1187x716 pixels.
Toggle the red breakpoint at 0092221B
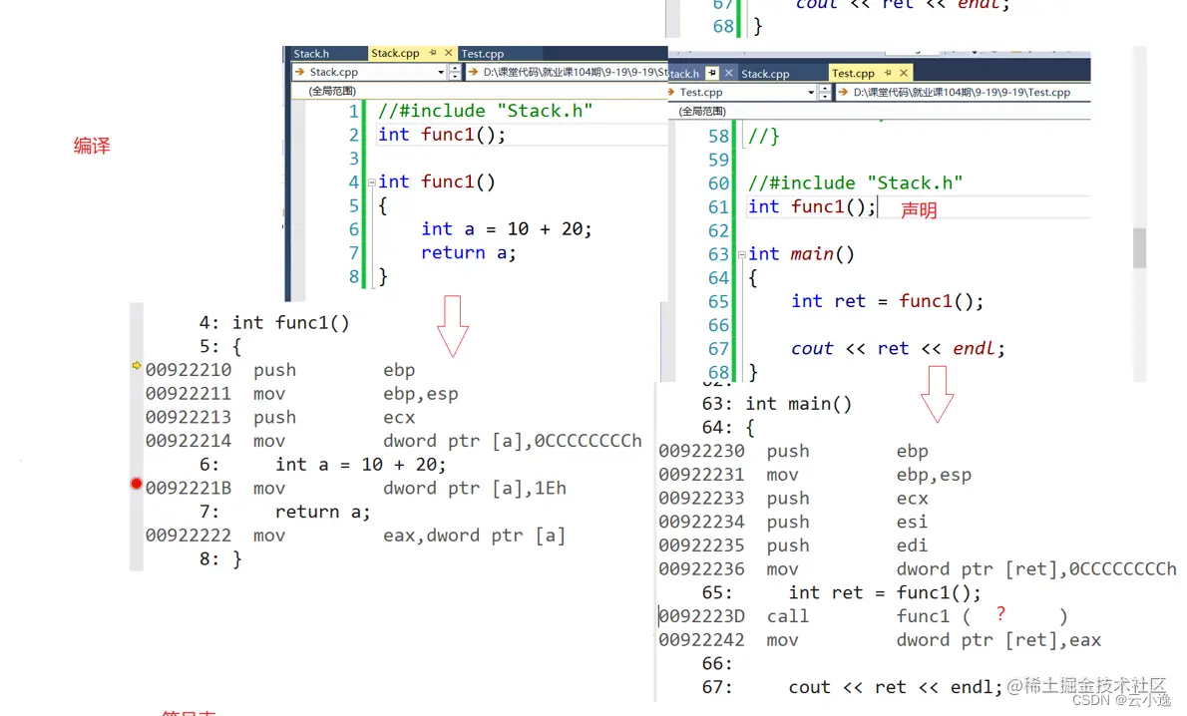pos(137,484)
